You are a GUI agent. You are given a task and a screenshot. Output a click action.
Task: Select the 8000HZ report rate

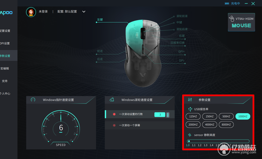(226, 124)
